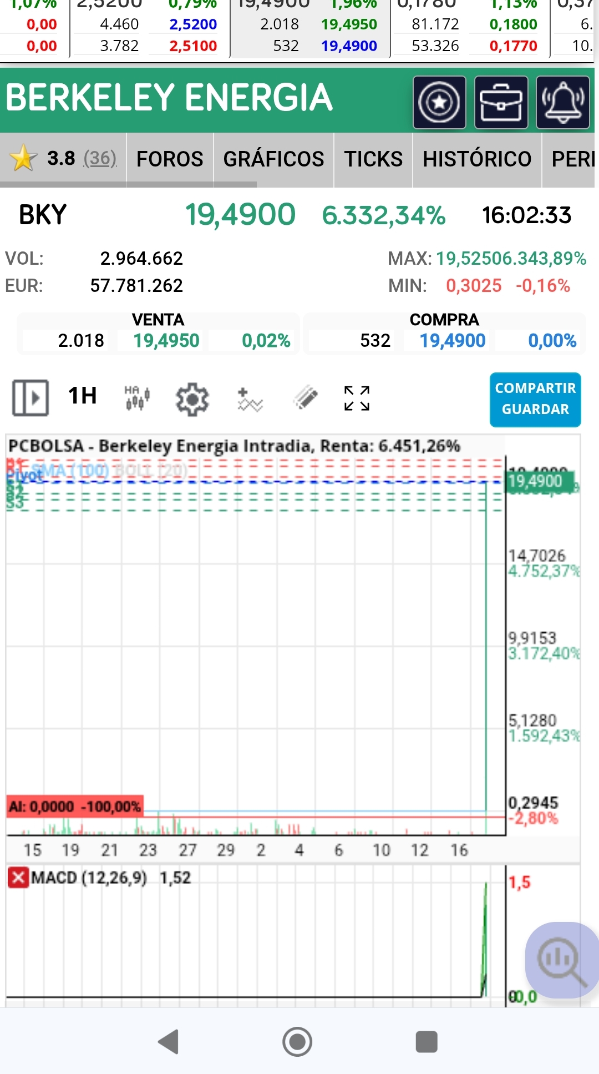Set a price alert bell icon
This screenshot has height=1074, width=599.
[562, 103]
